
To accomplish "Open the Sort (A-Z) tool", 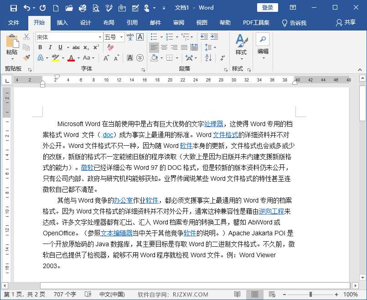I will (207, 57).
